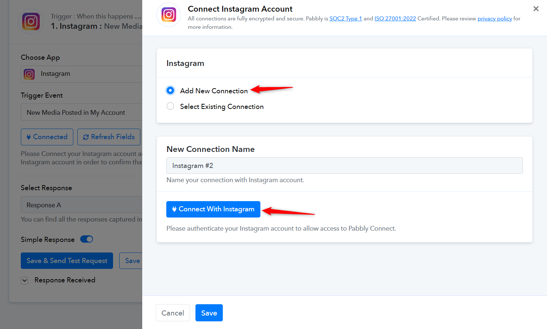Close the Connect Instagram Account dialog
Viewport: 547px width, 329px height.
(x=536, y=9)
